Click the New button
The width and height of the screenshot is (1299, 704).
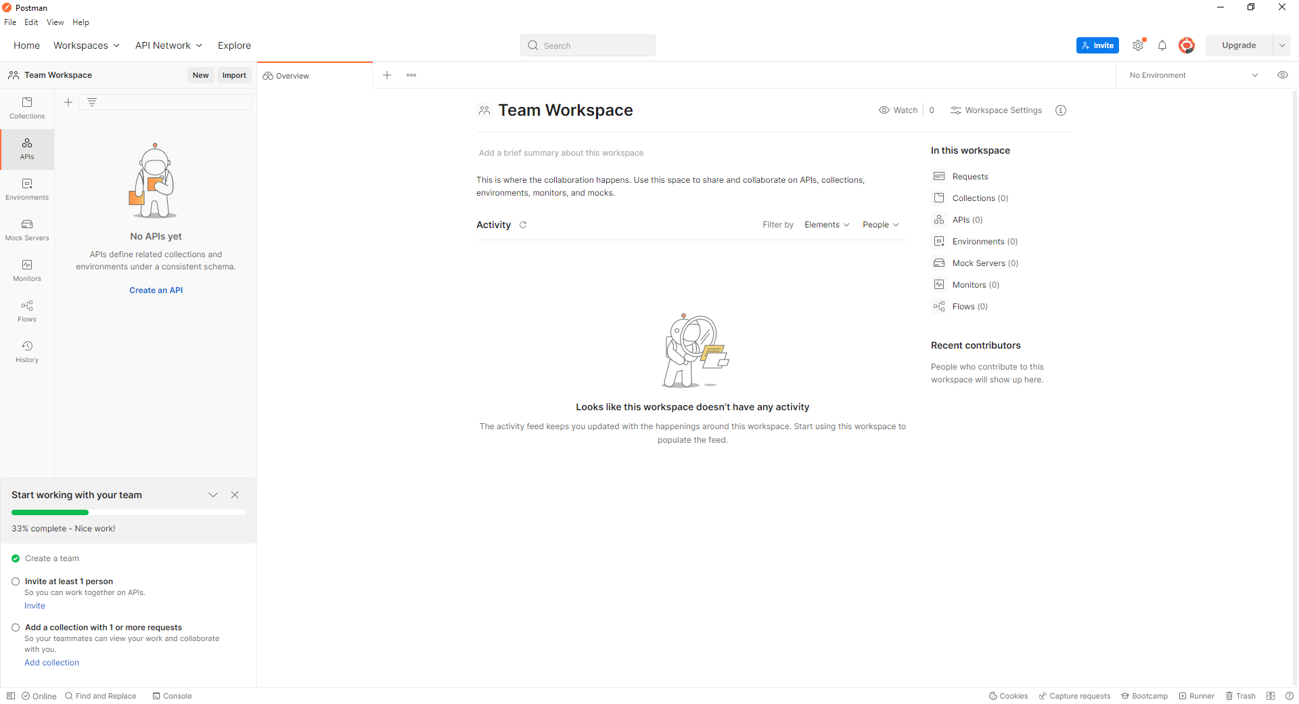coord(200,75)
